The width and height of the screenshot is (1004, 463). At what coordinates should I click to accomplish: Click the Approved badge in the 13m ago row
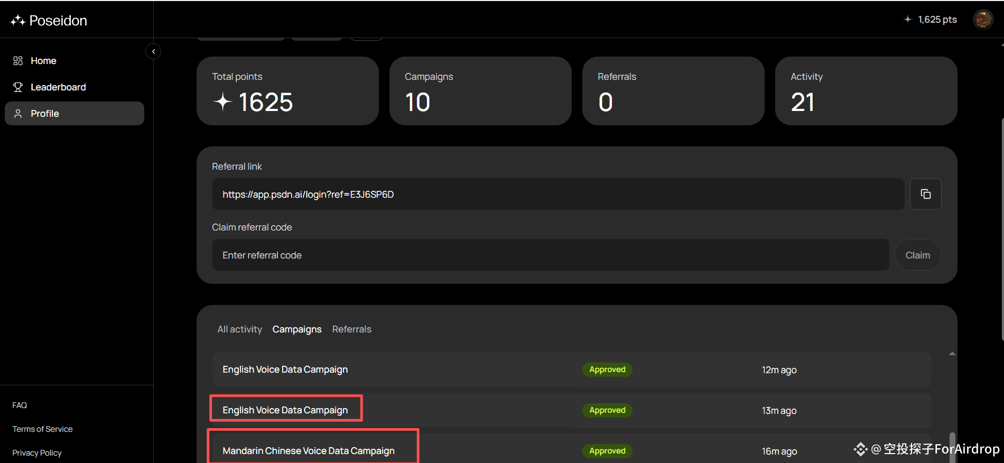607,410
